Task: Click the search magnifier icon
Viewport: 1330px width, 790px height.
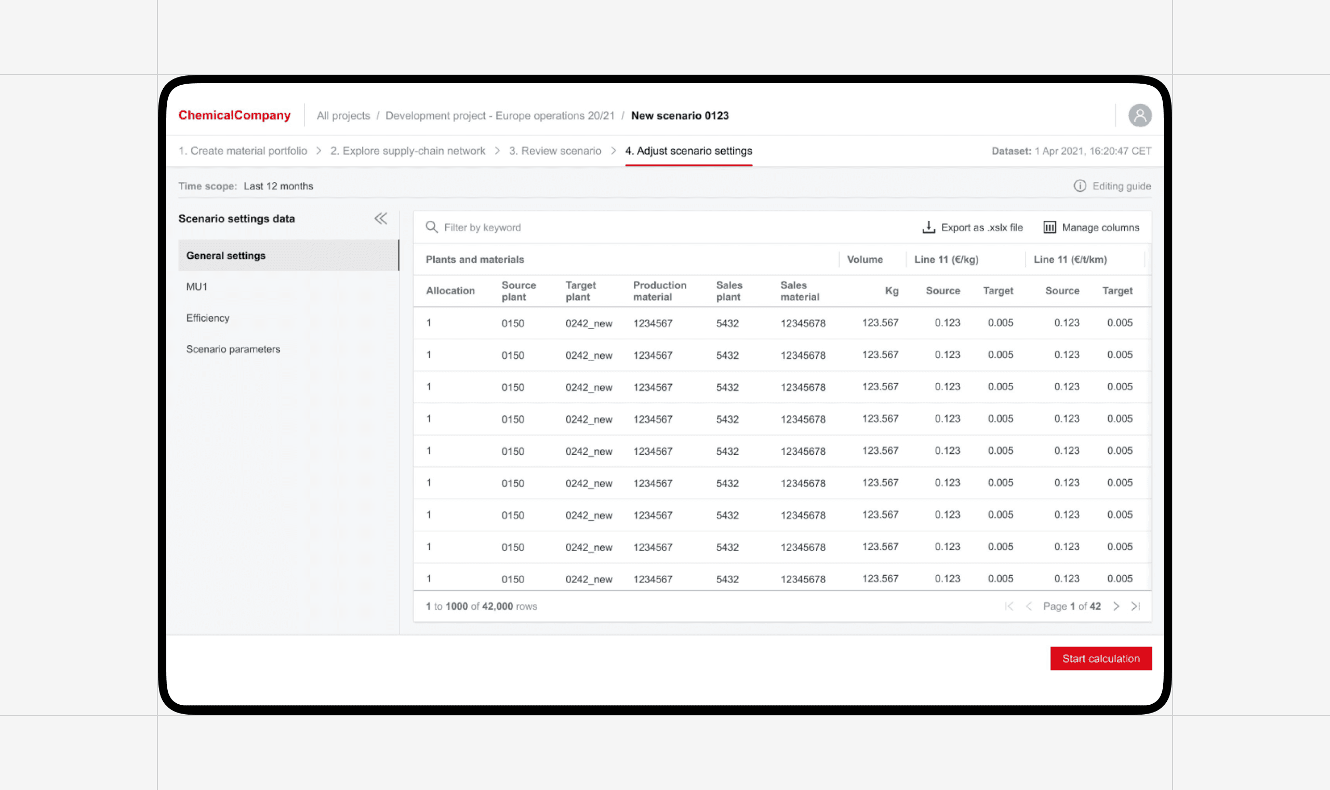Action: [431, 227]
